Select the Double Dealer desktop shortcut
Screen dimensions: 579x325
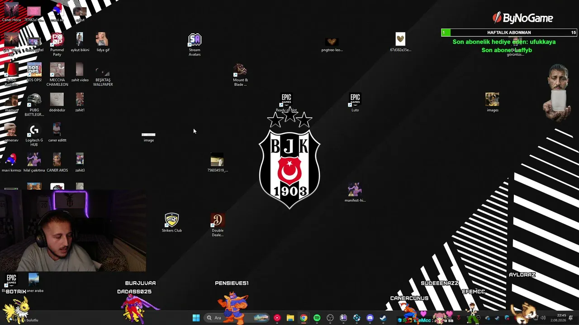click(218, 225)
